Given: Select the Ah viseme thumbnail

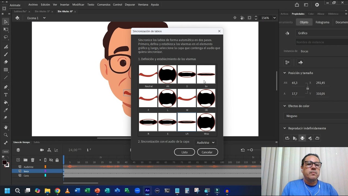Looking at the screenshot, I should click(167, 74).
